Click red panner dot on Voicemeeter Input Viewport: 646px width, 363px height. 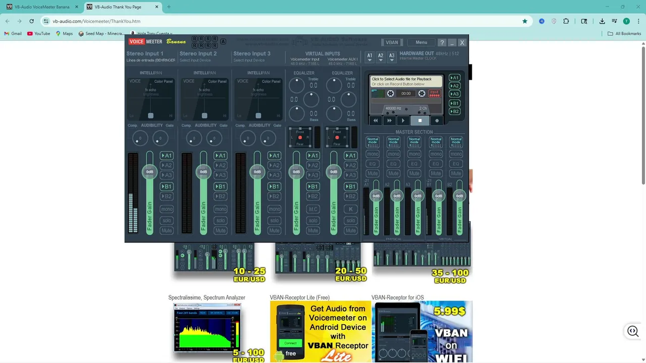(300, 138)
